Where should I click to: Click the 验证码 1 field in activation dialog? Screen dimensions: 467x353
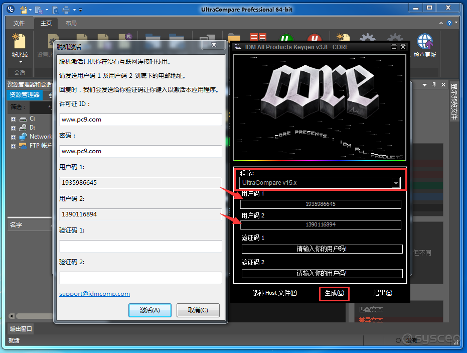pyautogui.click(x=140, y=246)
